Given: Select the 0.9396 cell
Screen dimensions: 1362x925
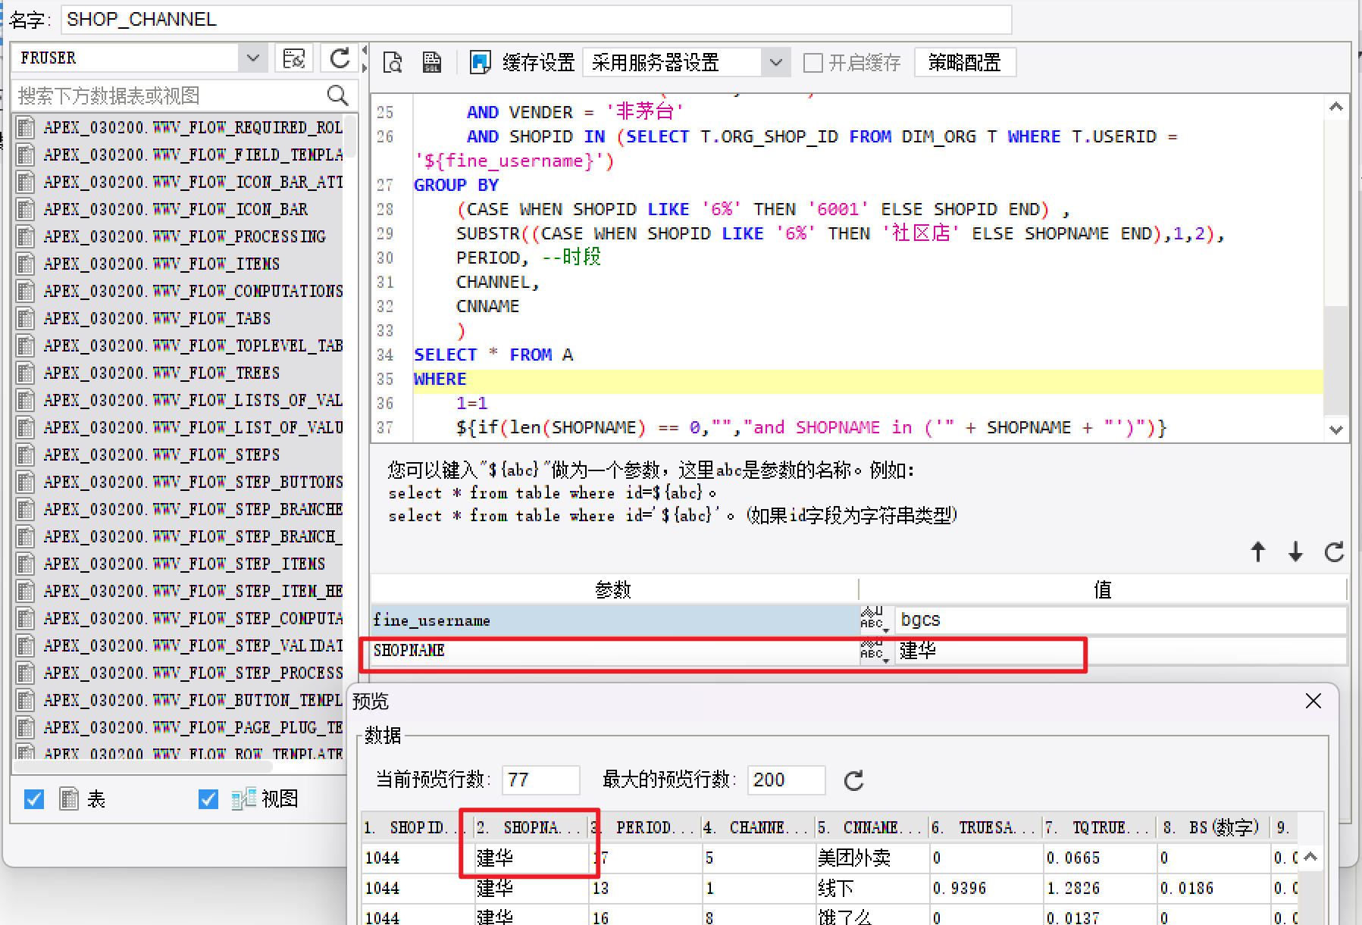Looking at the screenshot, I should point(985,888).
